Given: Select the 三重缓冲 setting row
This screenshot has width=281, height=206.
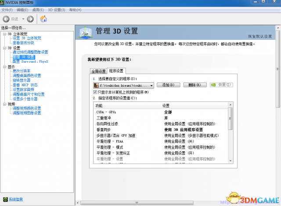Looking at the screenshot, I should point(161,118).
